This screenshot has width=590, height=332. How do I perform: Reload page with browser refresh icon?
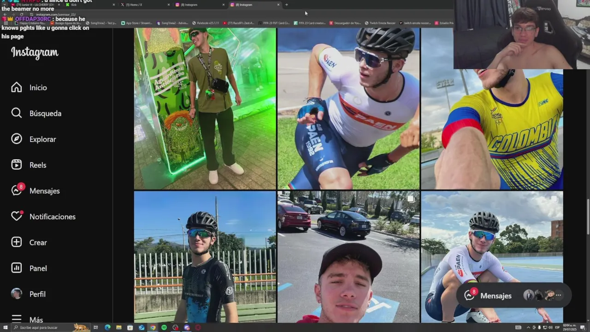tap(21, 14)
